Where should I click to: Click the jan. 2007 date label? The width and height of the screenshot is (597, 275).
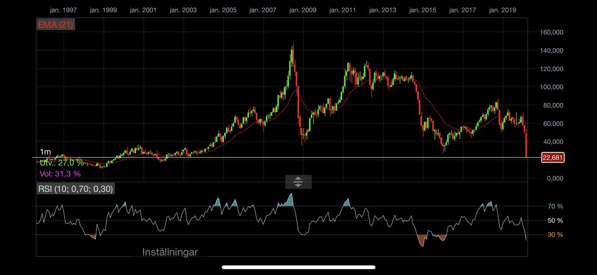click(263, 10)
